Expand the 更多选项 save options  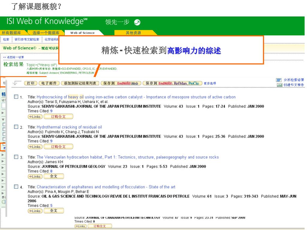click(x=210, y=84)
